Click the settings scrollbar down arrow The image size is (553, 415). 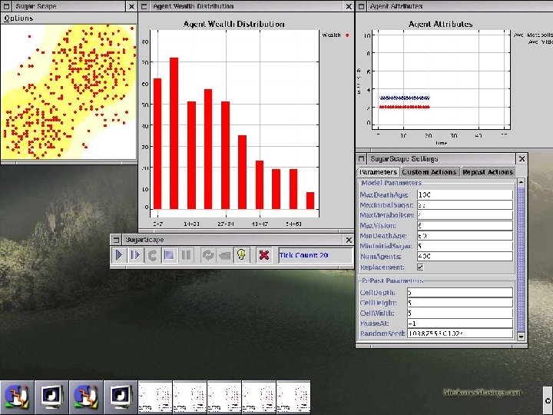pos(521,337)
